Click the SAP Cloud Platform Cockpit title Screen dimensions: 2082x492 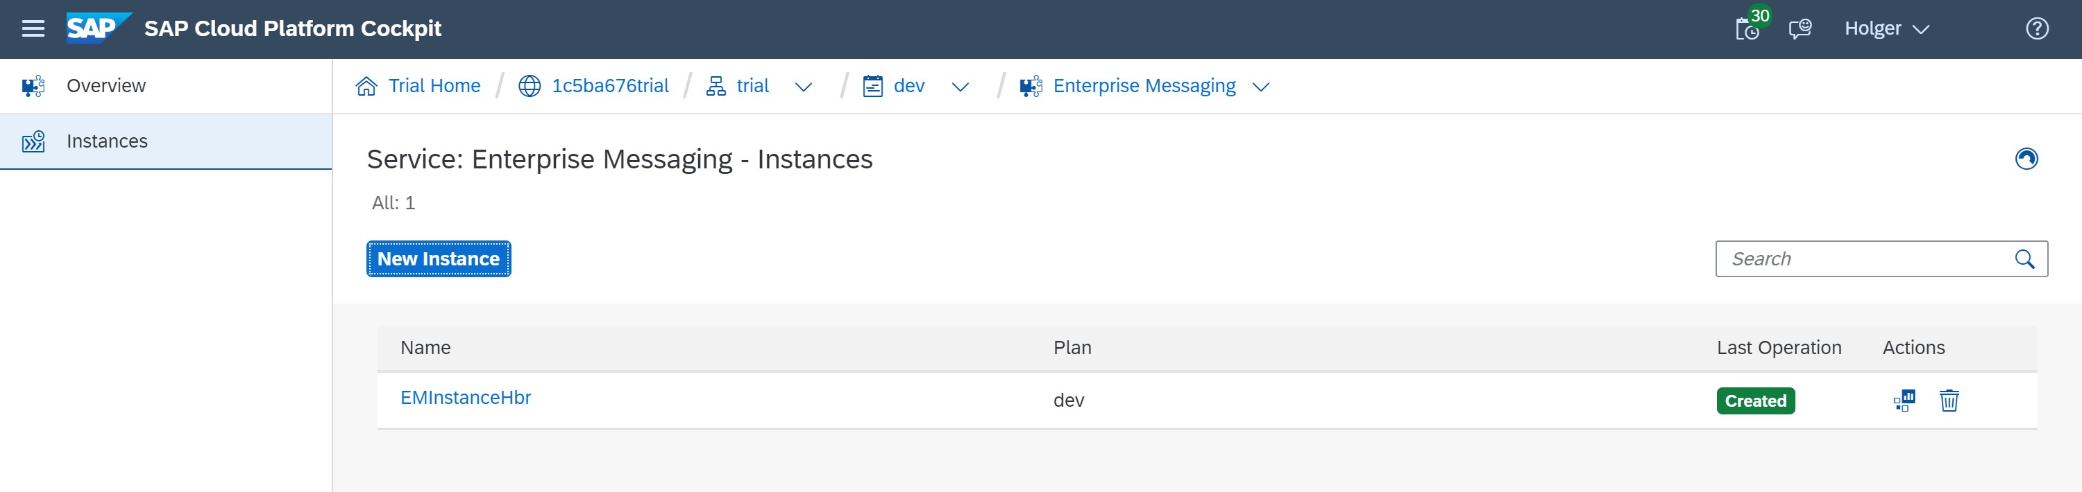293,28
